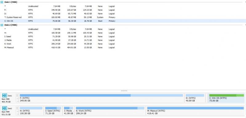This screenshot has width=246, height=118.
Task: Click the '20.31 GB' unused-space cell
Action: (88, 36)
